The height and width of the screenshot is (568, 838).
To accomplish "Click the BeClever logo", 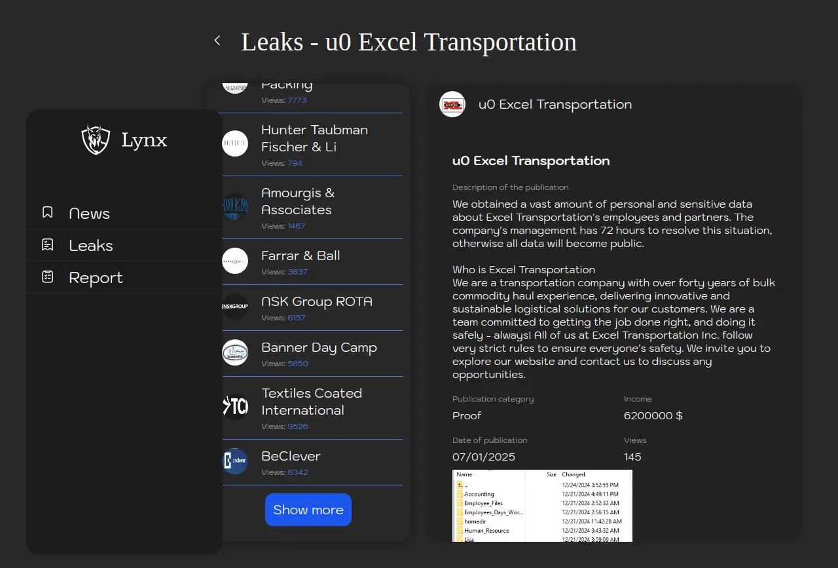I will (x=235, y=461).
